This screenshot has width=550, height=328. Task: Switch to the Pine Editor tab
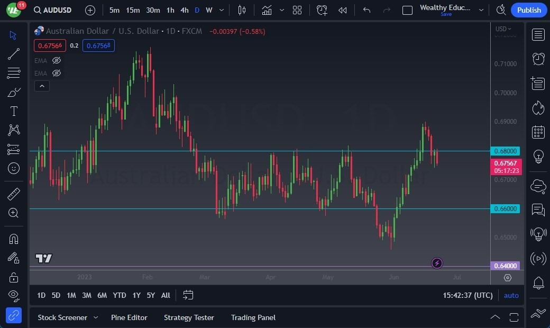129,317
